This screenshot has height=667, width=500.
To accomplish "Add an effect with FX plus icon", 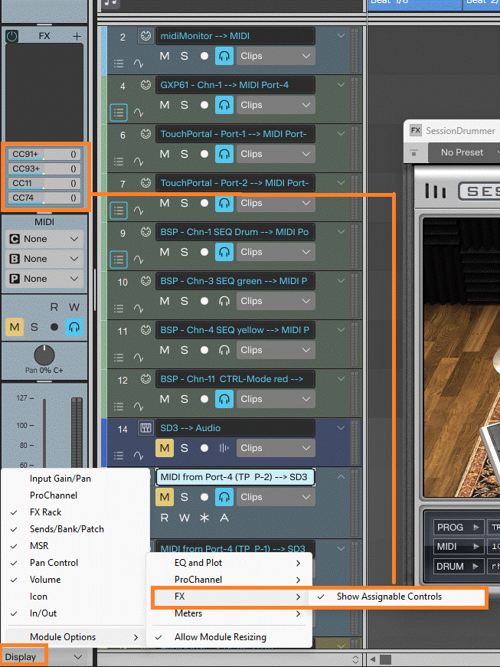I will click(x=77, y=36).
